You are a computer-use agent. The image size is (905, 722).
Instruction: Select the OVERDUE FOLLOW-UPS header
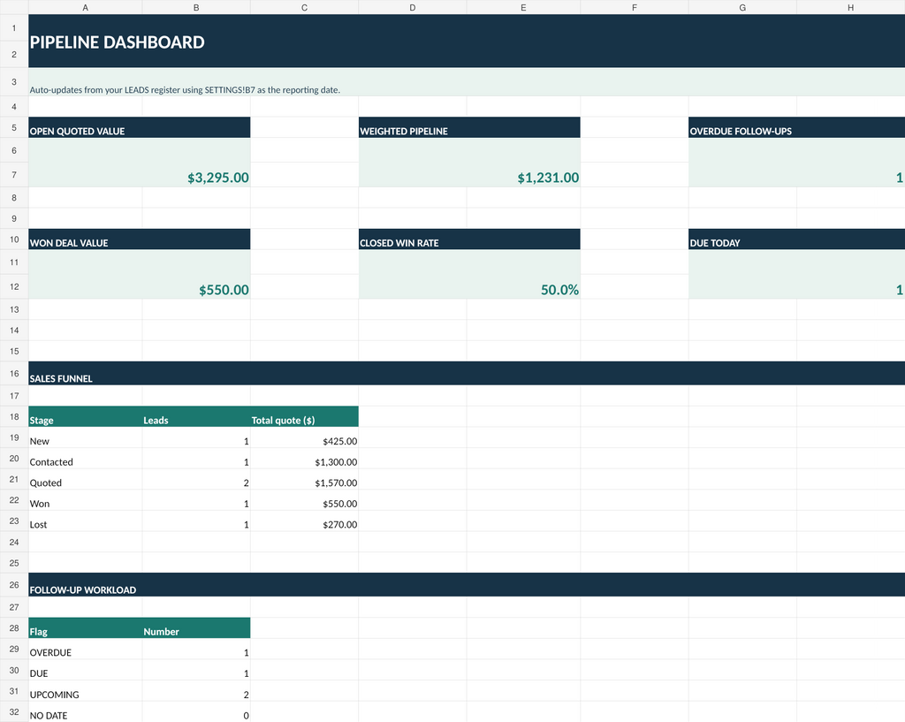click(x=796, y=127)
